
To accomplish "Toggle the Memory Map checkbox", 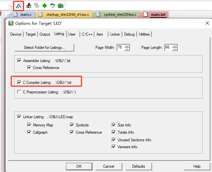I will (x=29, y=125).
